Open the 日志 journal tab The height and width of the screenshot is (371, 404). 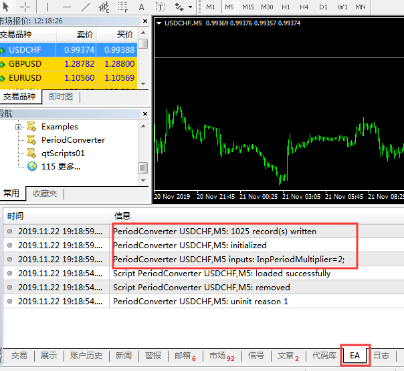(381, 356)
